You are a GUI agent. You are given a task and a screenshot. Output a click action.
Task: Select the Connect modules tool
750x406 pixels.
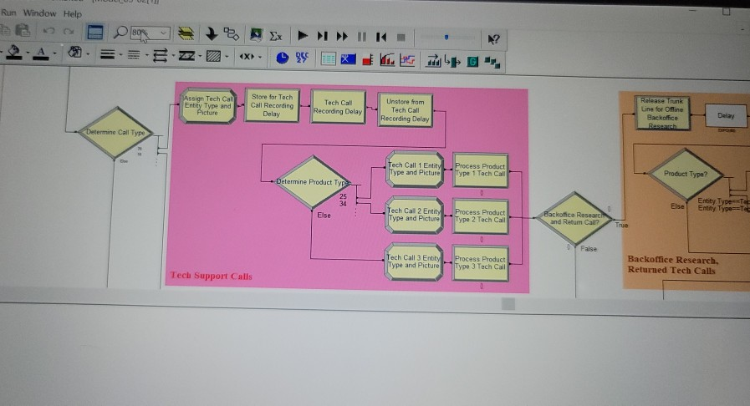(232, 34)
